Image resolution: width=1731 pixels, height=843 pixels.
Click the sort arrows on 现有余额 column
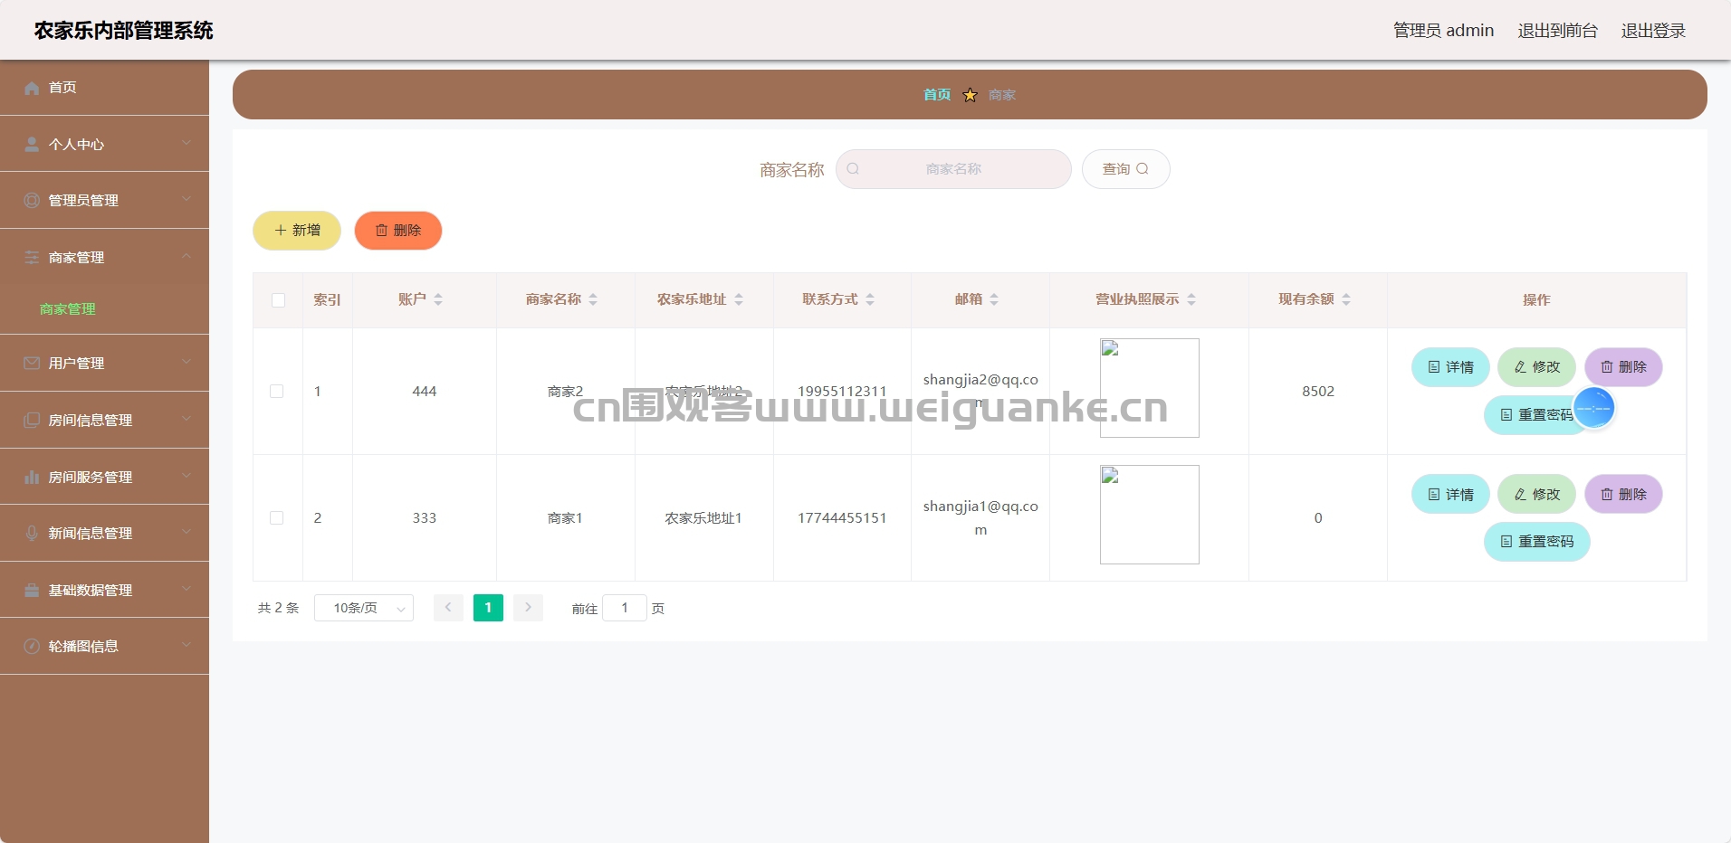point(1346,299)
